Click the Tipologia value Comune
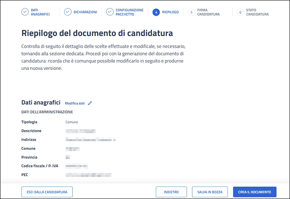 coord(72,122)
